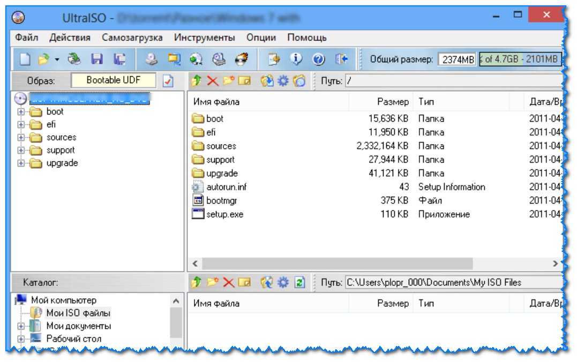The height and width of the screenshot is (362, 577).
Task: Sort files by Размер column header
Action: [x=392, y=102]
